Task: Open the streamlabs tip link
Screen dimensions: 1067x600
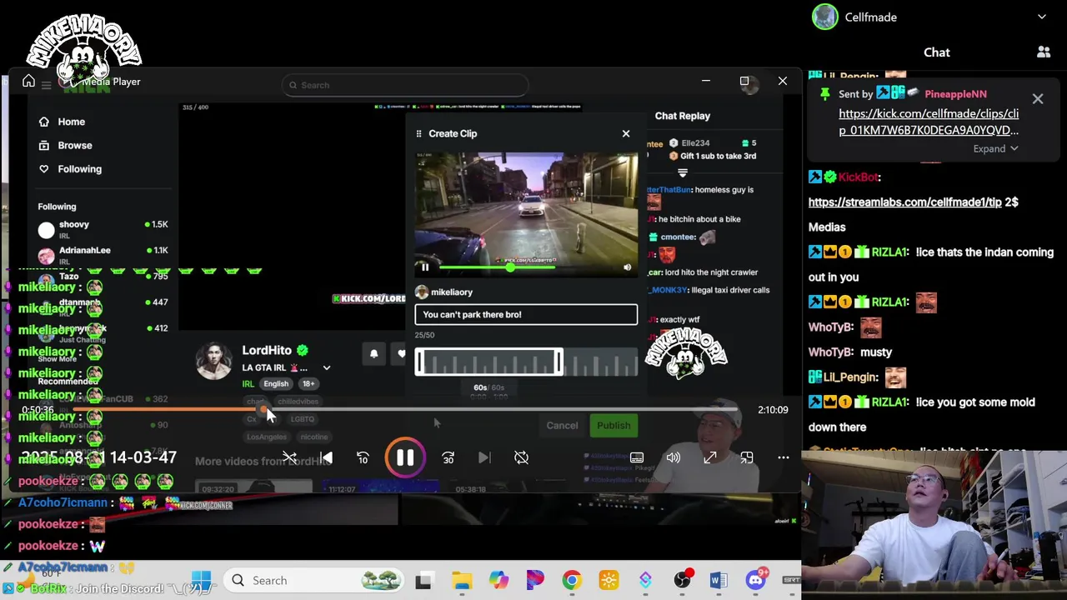Action: pos(904,202)
